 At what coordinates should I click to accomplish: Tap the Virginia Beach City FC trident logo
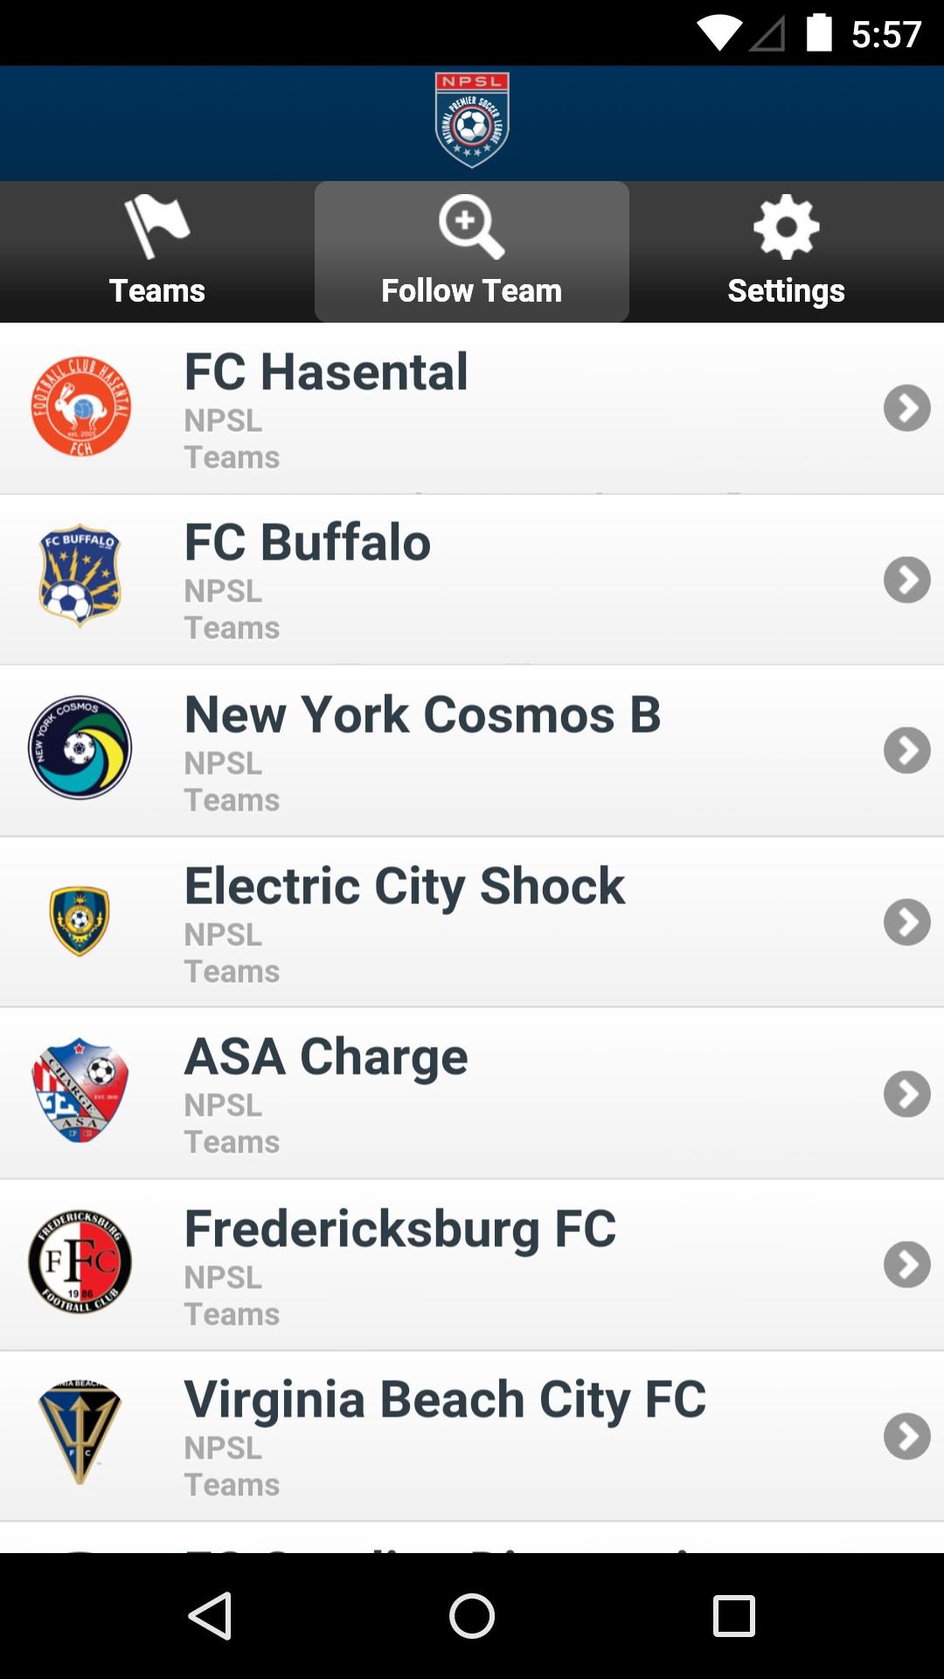coord(80,1433)
